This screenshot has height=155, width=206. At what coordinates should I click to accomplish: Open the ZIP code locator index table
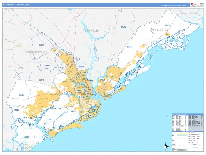click(187, 122)
